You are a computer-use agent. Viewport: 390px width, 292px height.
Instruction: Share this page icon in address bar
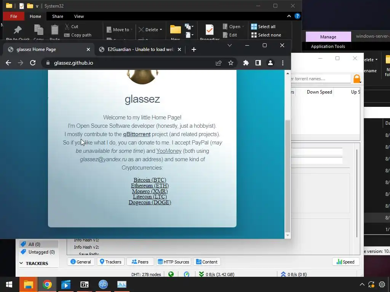(219, 63)
